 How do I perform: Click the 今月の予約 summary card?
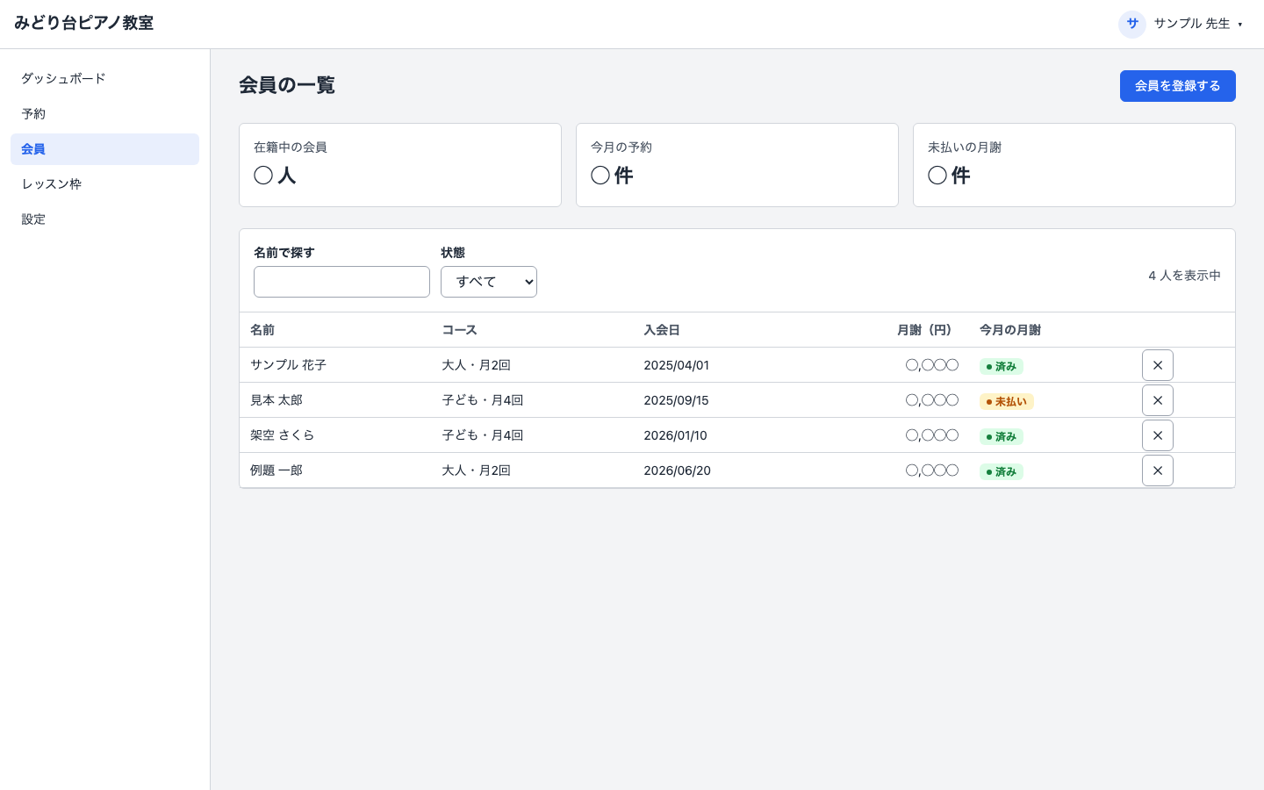click(737, 165)
